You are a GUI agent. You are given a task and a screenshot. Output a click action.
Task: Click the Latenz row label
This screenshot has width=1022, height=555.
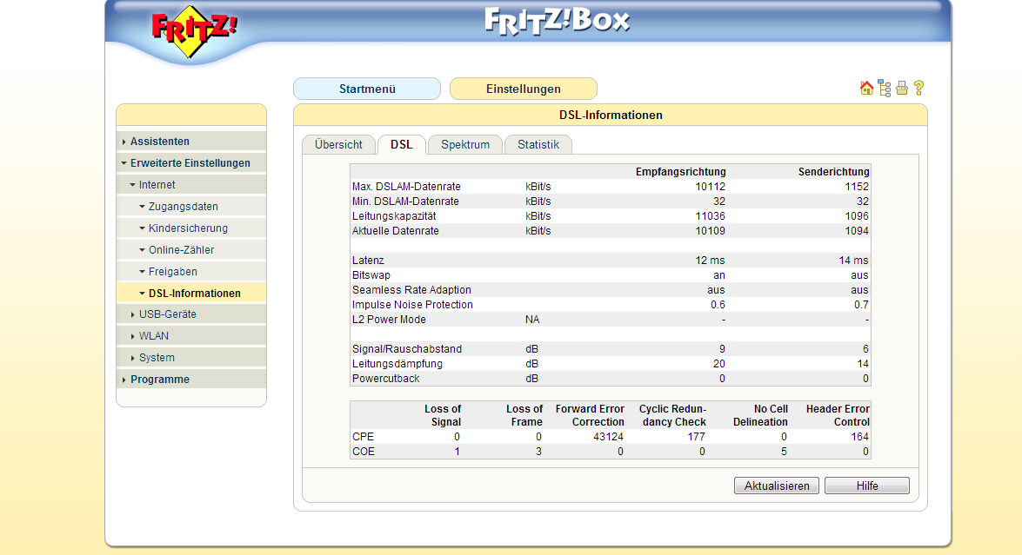368,261
